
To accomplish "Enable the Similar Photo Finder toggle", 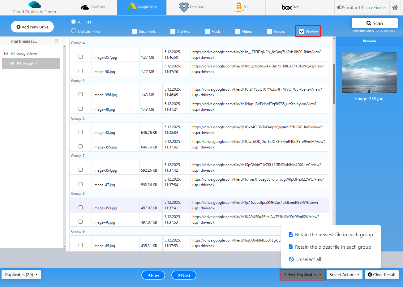I will pos(340,7).
